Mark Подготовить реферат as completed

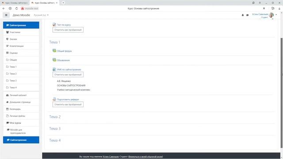pos(68,104)
